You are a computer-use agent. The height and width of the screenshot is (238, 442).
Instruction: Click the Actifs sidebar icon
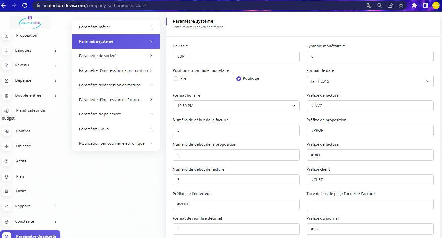coord(6,161)
